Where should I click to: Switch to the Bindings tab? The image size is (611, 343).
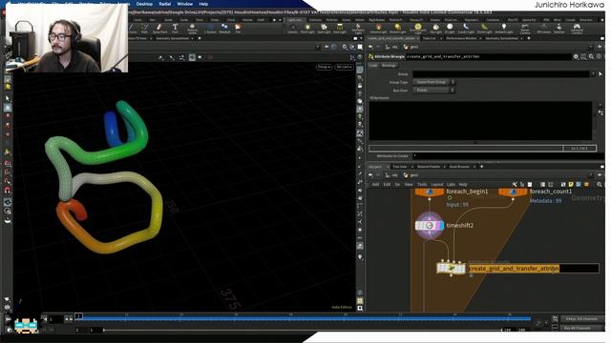tap(389, 66)
